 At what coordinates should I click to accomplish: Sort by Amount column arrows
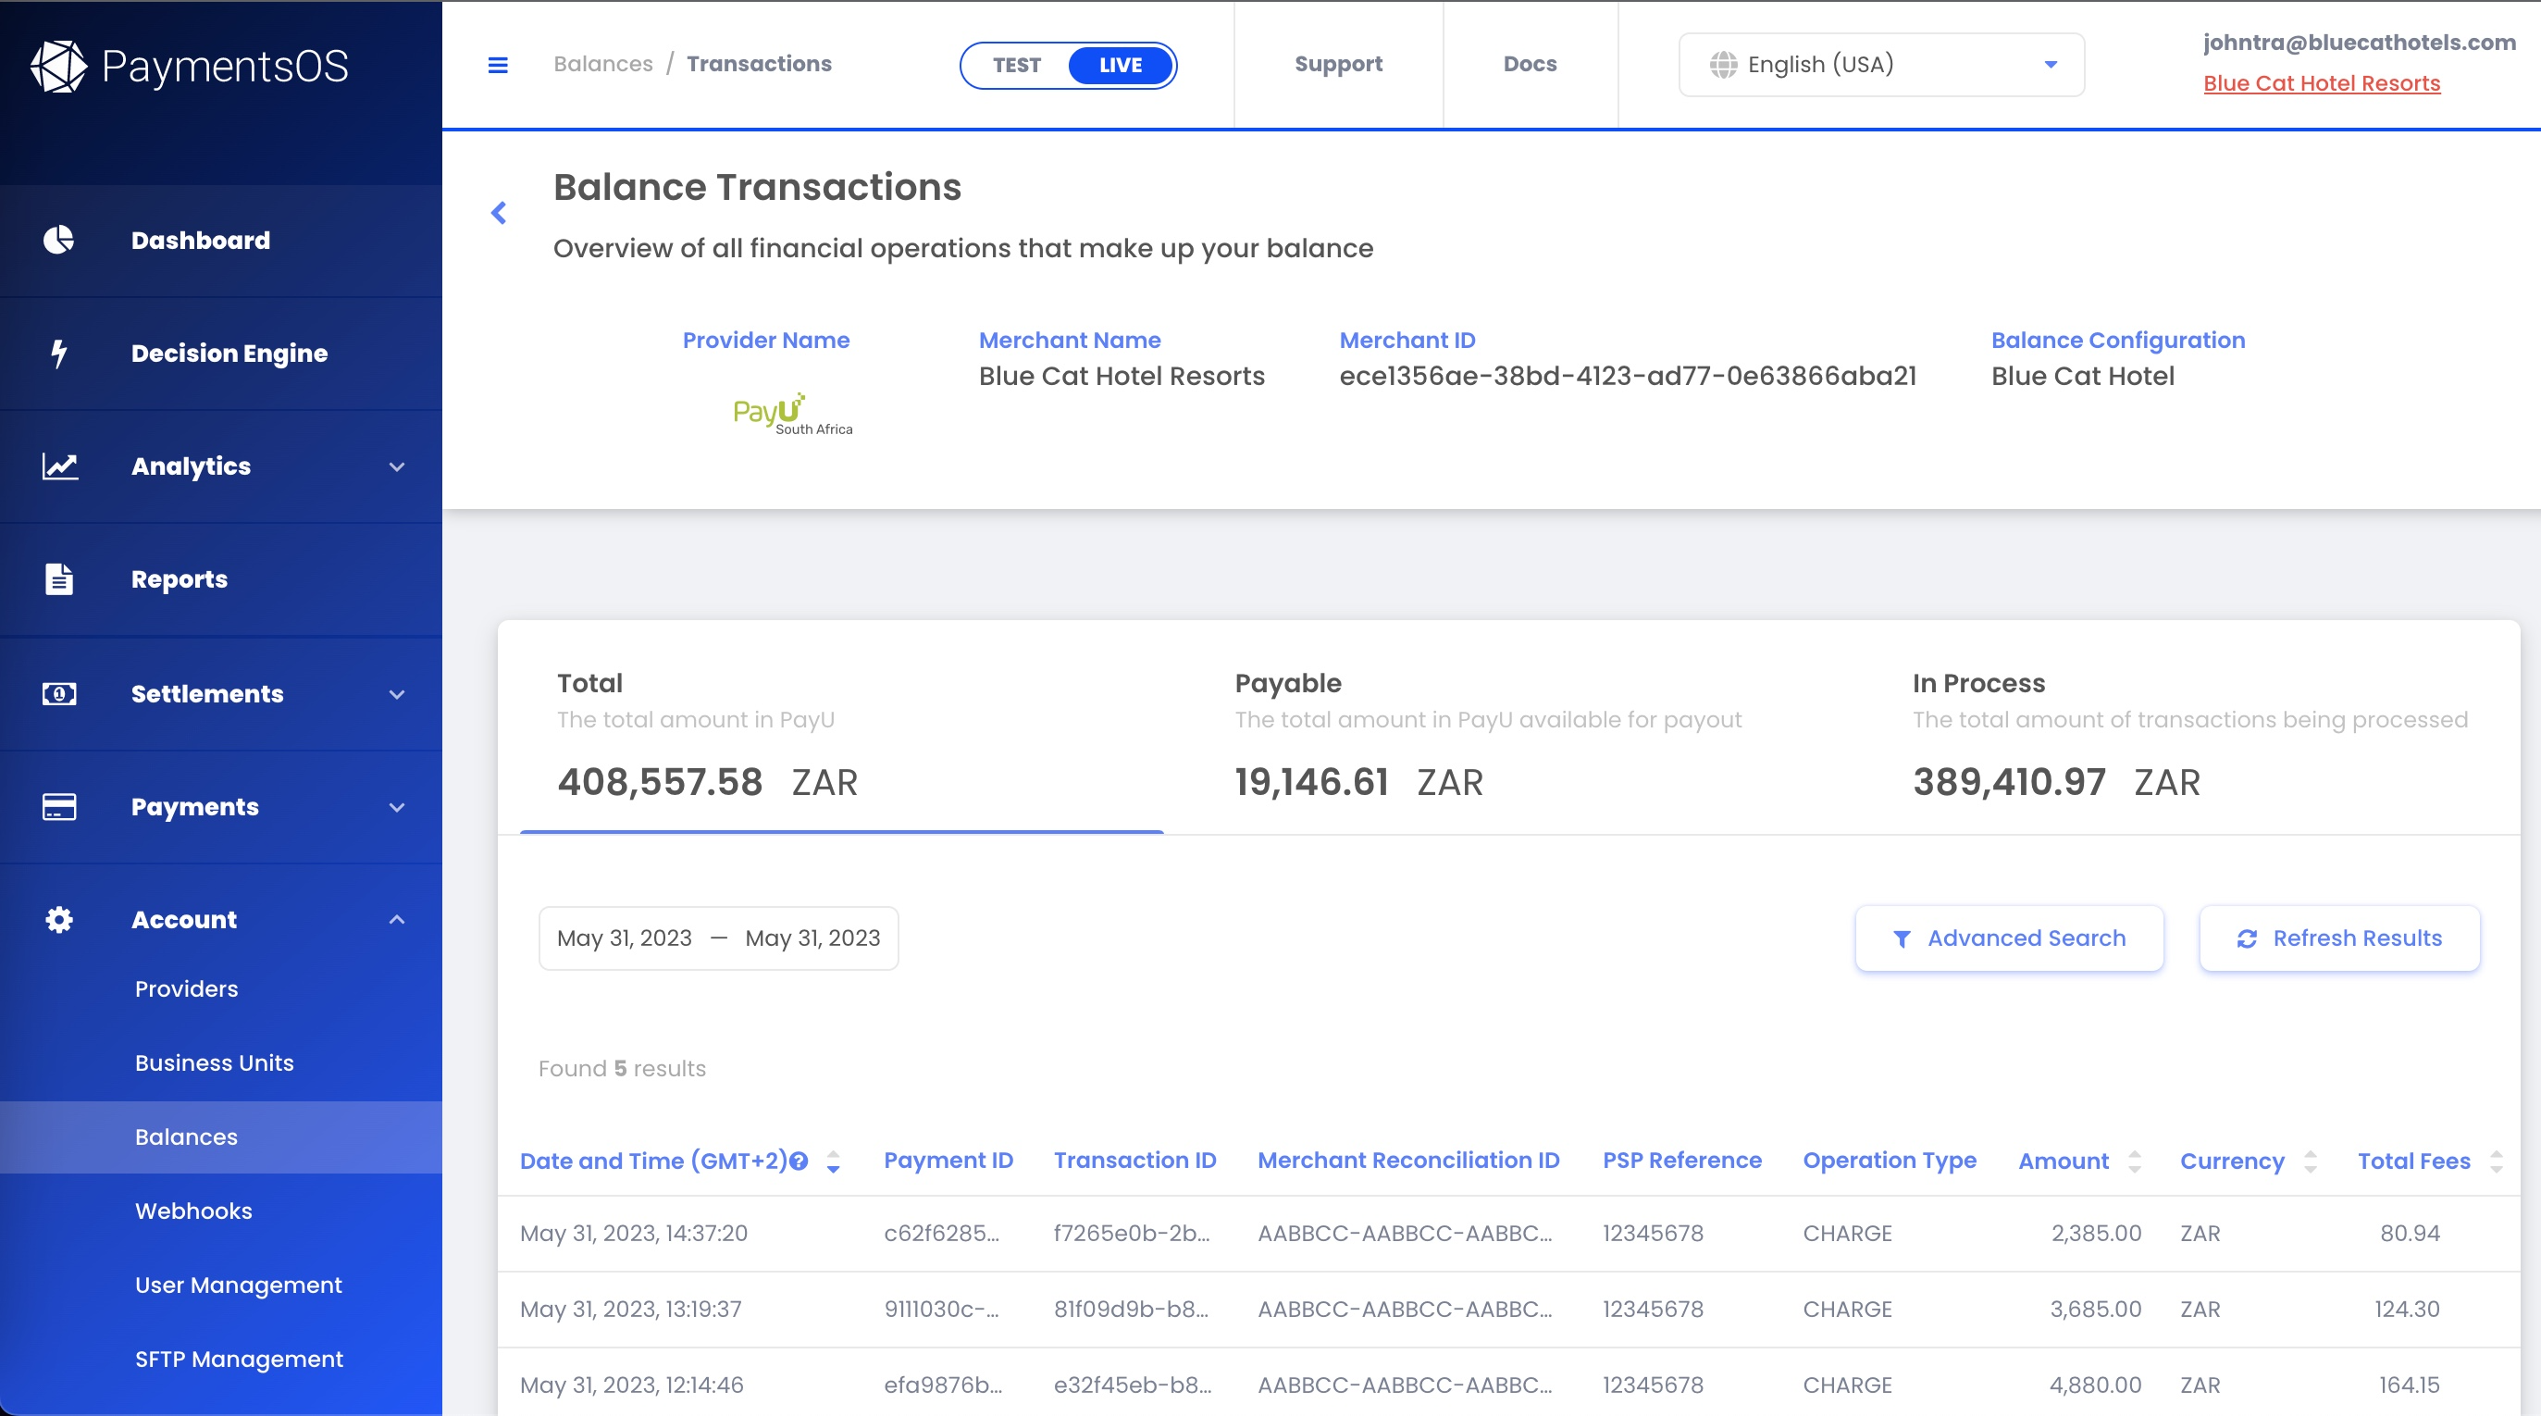tap(2135, 1161)
